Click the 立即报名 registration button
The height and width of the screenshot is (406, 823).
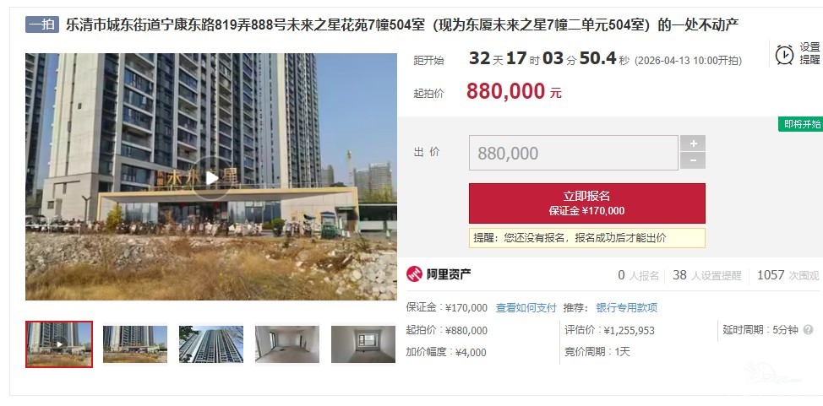coord(586,203)
